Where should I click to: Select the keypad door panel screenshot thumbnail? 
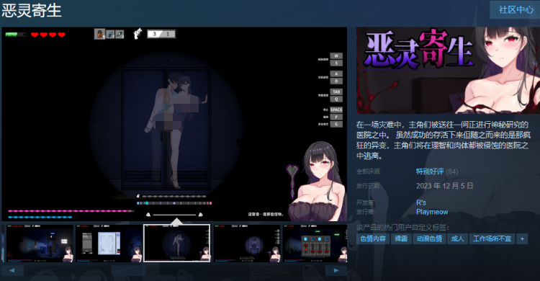109,244
